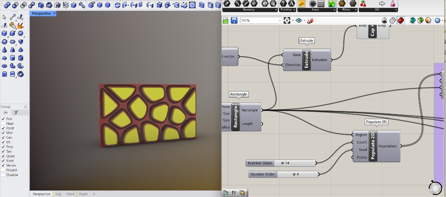This screenshot has width=446, height=197.
Task: Toggle Grasshopper preview eye icon
Action: click(x=299, y=20)
